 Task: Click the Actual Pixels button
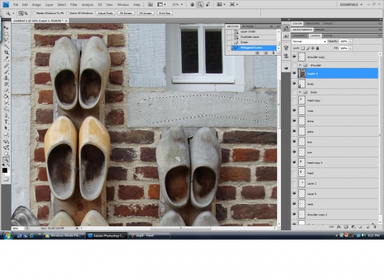click(105, 13)
